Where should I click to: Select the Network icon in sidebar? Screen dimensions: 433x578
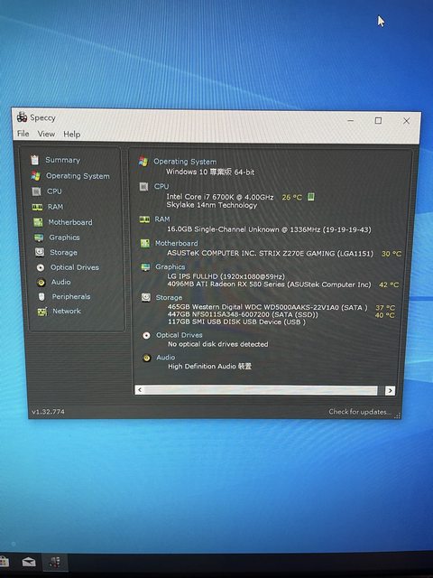click(x=42, y=312)
